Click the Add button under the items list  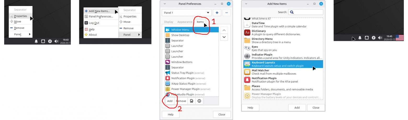(x=170, y=101)
